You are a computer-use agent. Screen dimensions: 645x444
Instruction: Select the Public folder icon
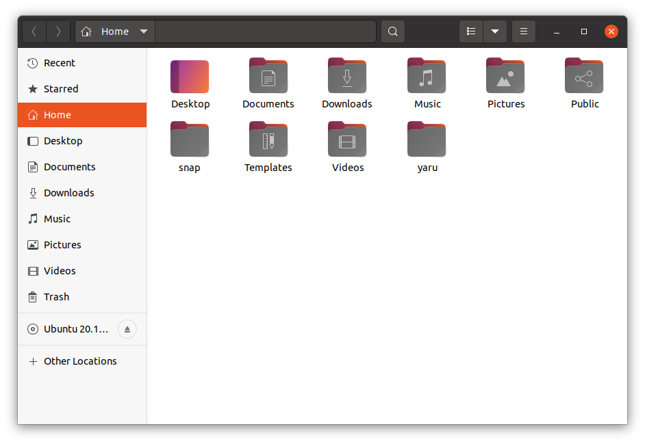pyautogui.click(x=584, y=76)
